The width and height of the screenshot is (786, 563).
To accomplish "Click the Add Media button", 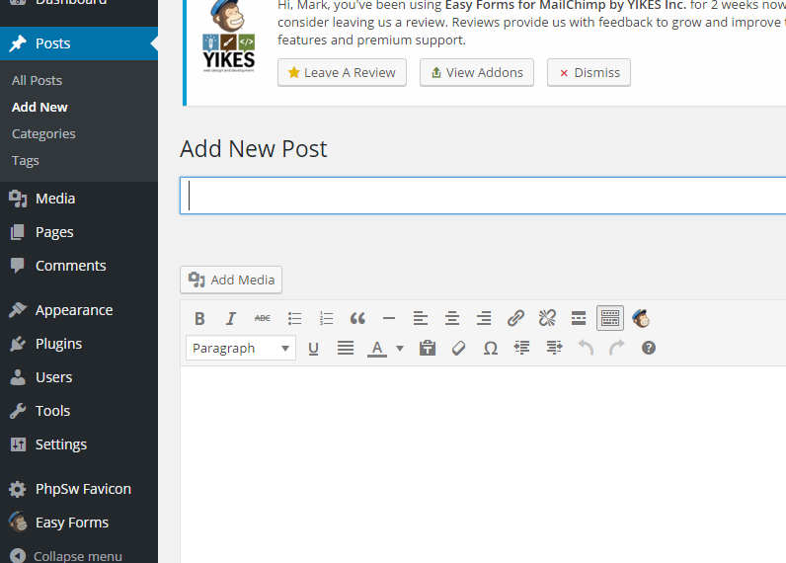I will tap(231, 280).
